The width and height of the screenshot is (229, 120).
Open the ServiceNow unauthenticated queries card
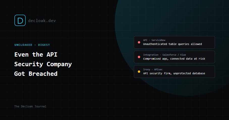tap(174, 42)
